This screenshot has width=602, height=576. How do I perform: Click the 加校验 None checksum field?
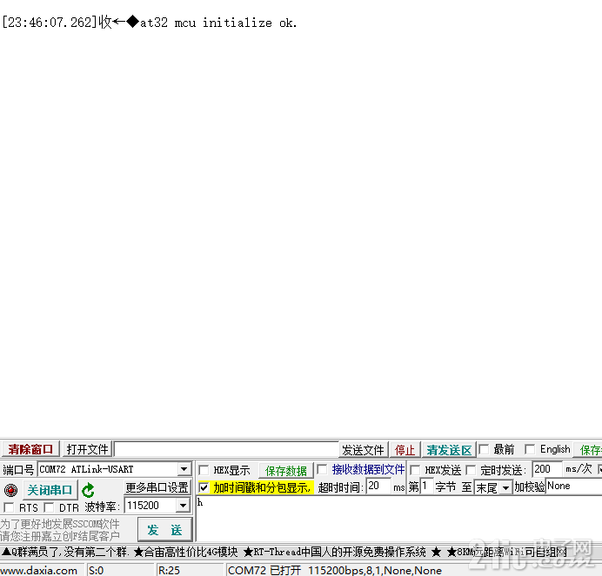point(573,487)
